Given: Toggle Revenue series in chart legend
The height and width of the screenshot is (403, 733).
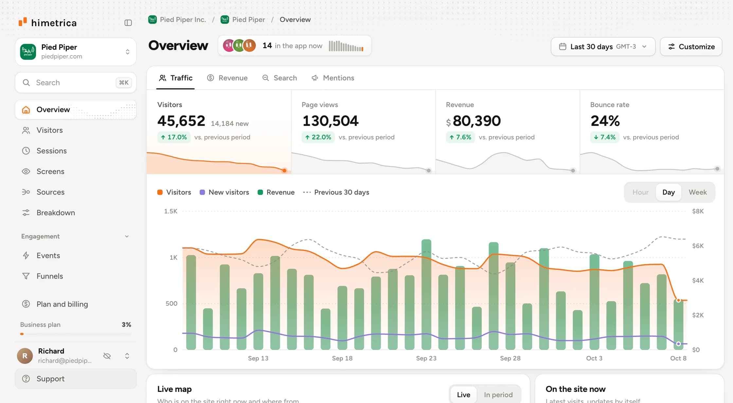Looking at the screenshot, I should [x=276, y=192].
